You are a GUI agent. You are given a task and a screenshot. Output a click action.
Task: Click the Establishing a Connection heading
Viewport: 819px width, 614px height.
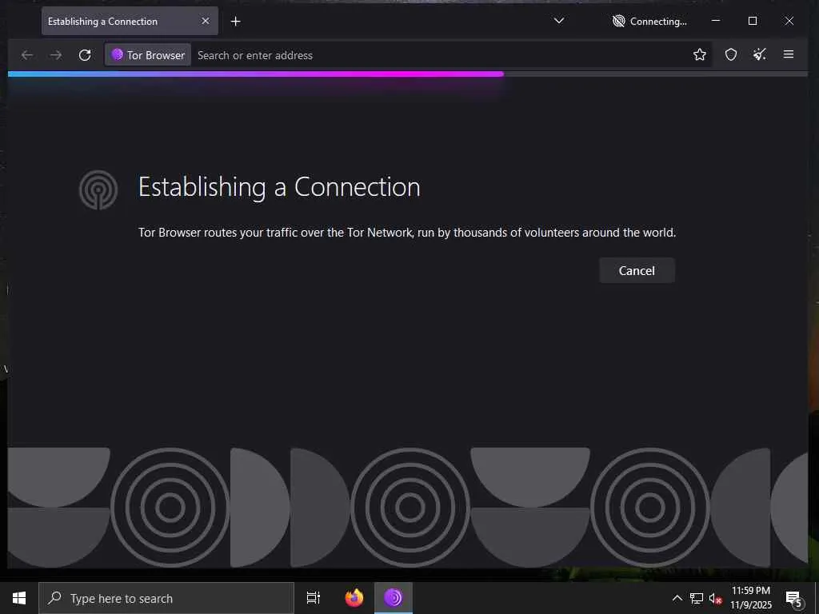point(279,187)
